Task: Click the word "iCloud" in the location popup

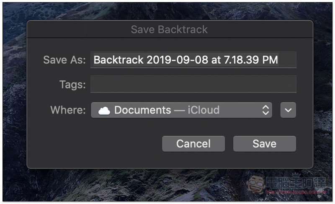Action: [x=204, y=110]
